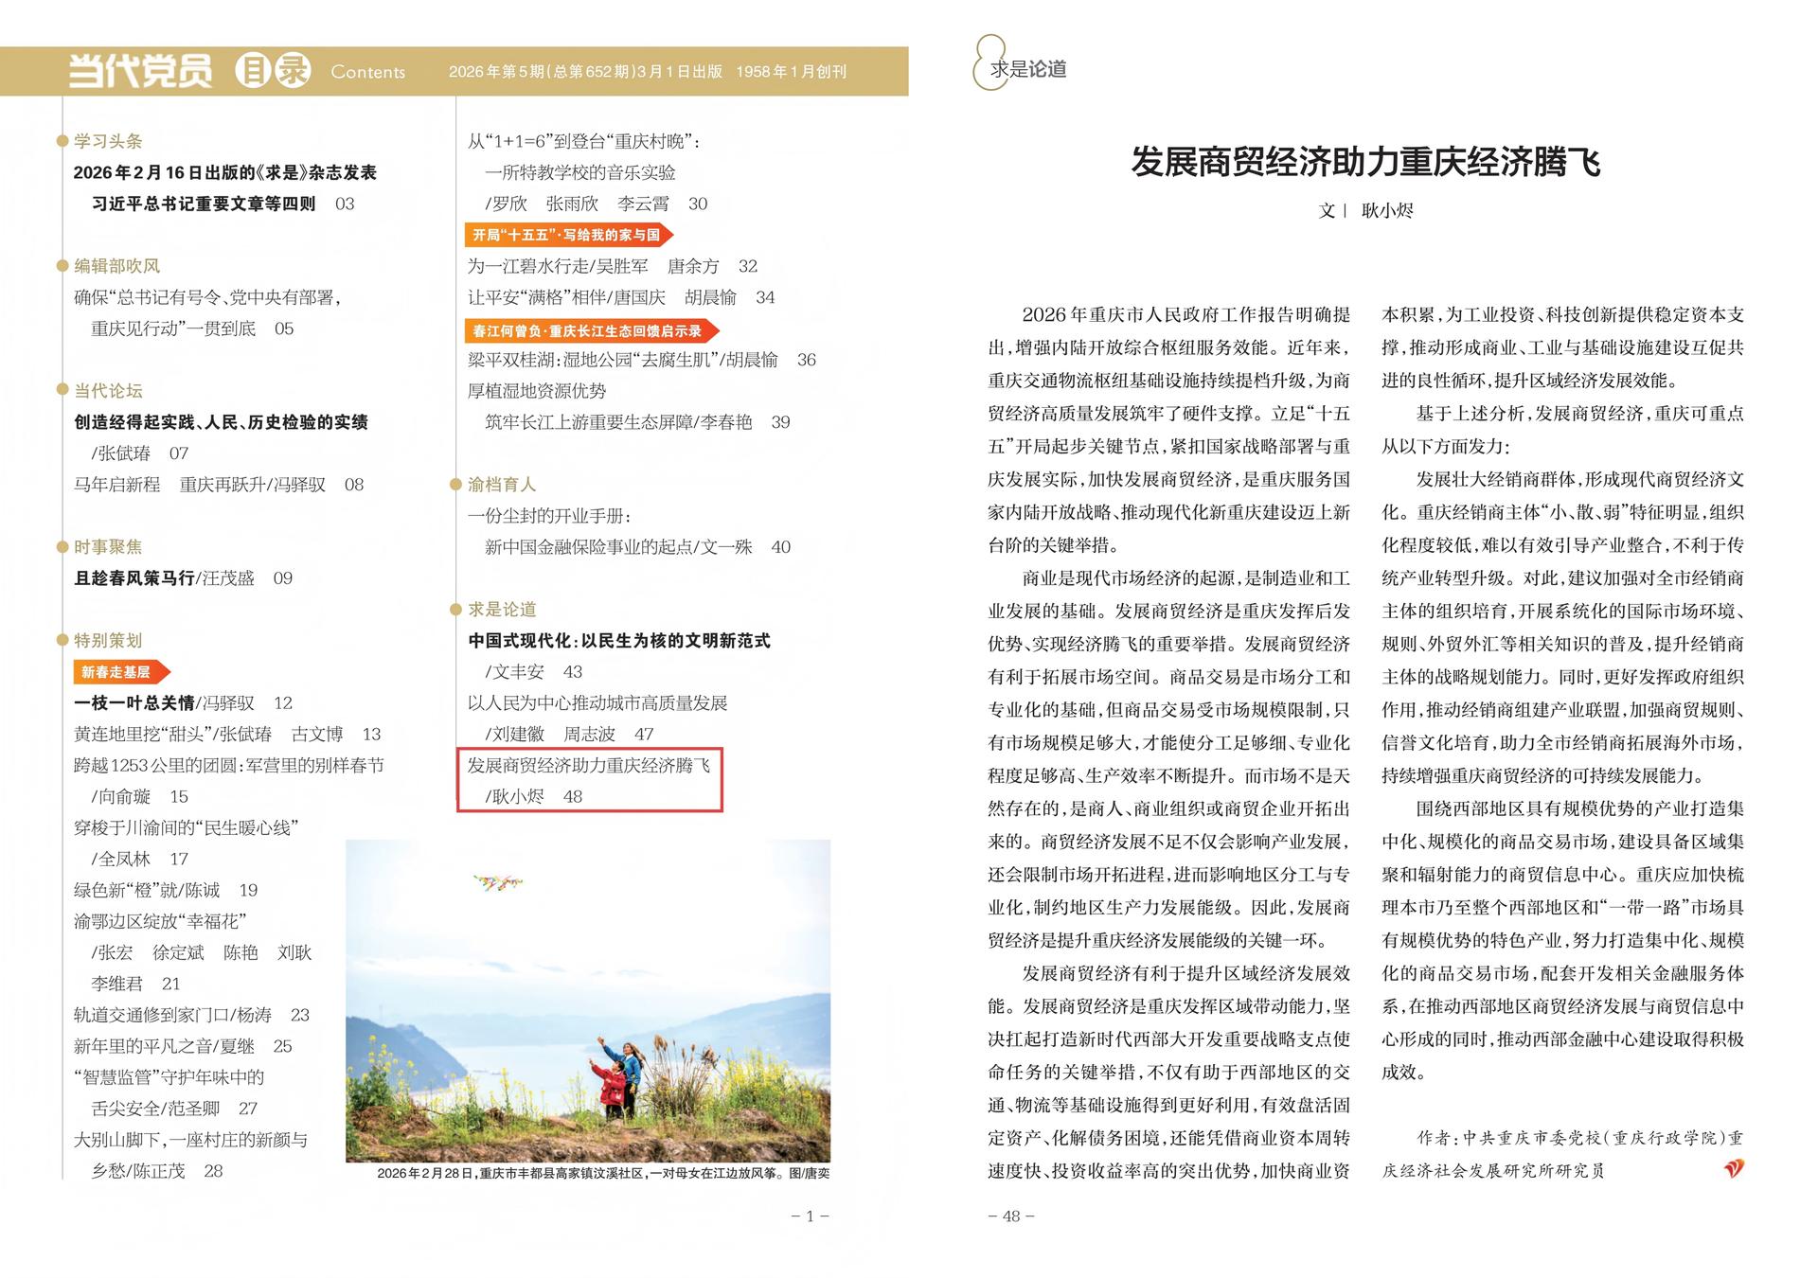Image resolution: width=1818 pixels, height=1278 pixels.
Task: Open entry 中国式现代化 by 文丰安
Action: coord(618,641)
